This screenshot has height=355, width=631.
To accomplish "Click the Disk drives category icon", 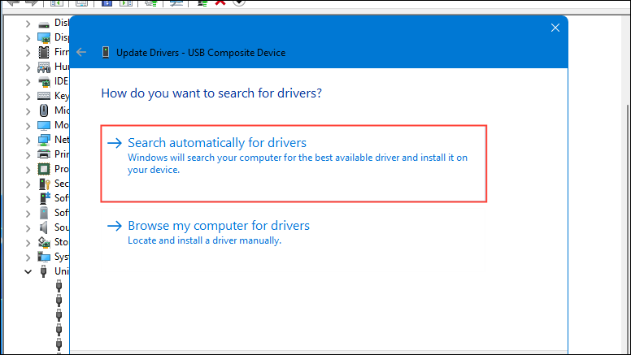I will point(44,22).
